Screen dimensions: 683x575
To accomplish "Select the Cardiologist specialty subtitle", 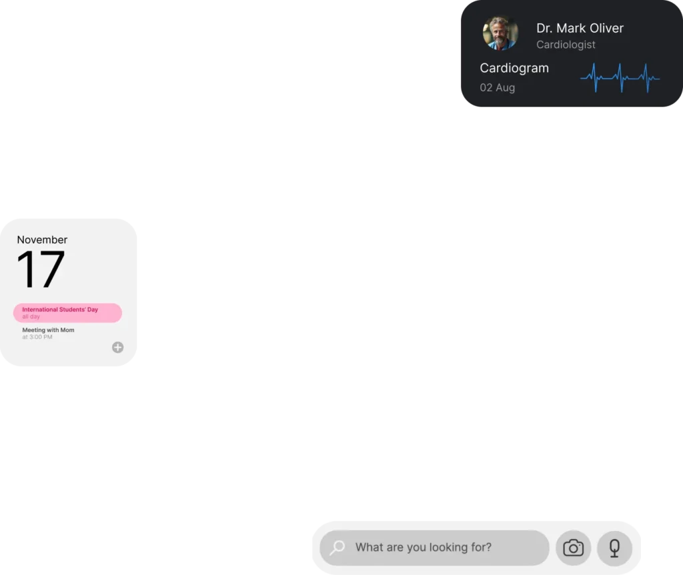I will point(566,45).
